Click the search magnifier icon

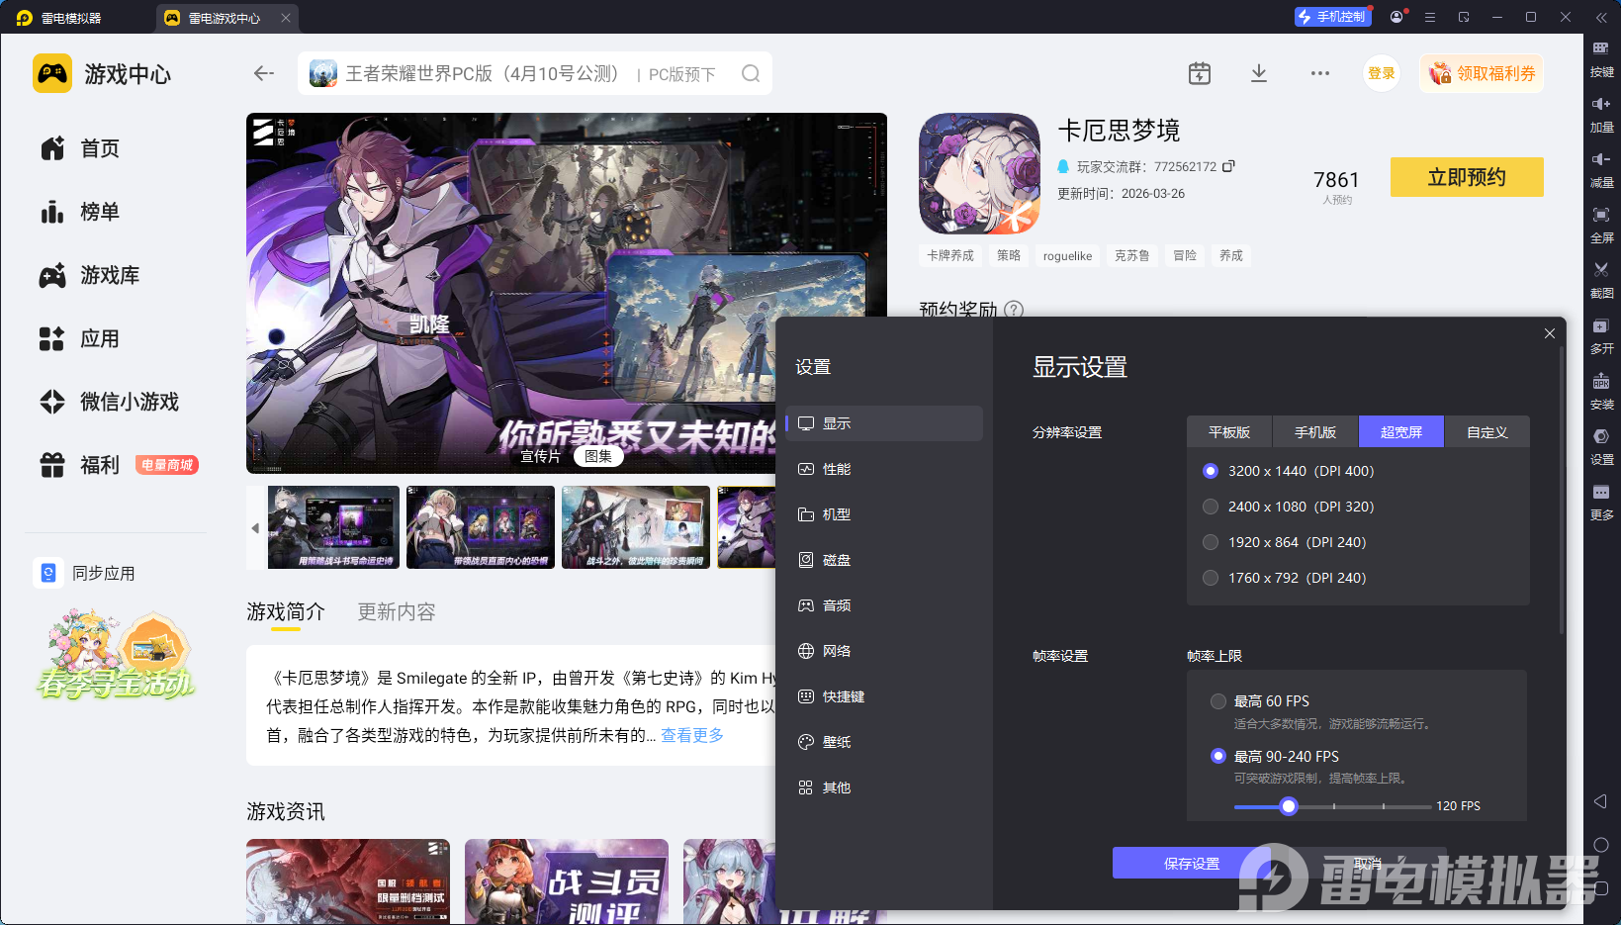coord(751,73)
